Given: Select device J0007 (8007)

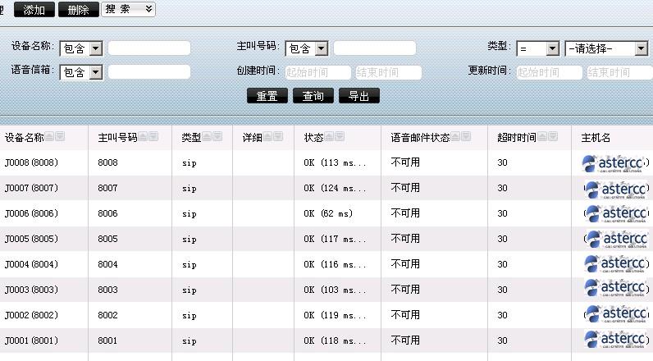Looking at the screenshot, I should 31,188.
